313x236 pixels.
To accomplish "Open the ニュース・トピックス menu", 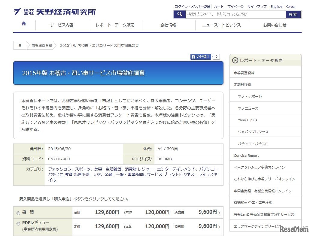I will coord(221,25).
